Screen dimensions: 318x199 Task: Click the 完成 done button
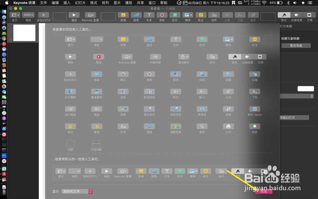coord(264,191)
